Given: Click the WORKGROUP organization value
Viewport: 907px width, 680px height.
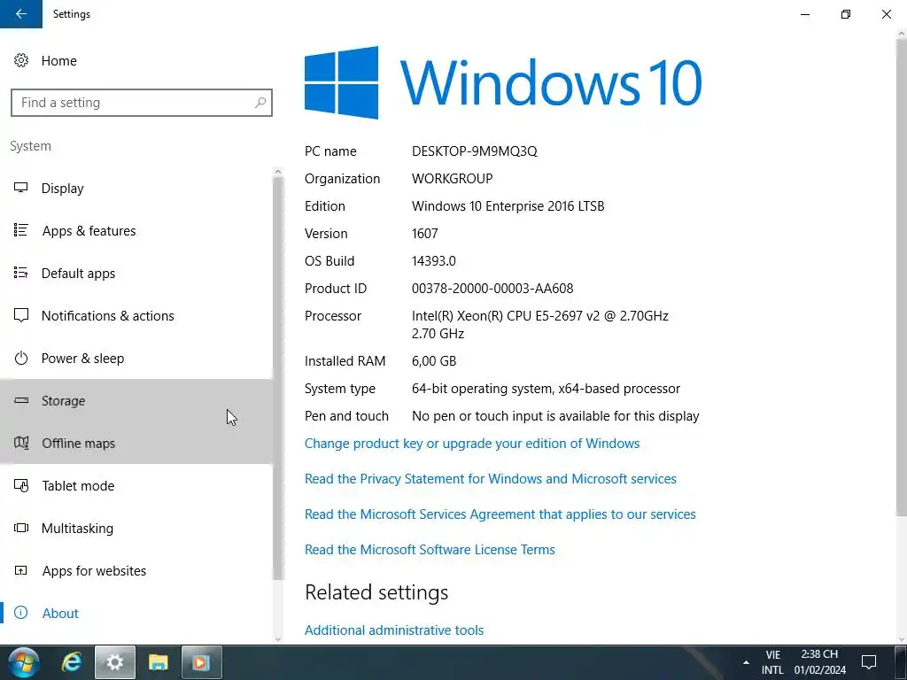Looking at the screenshot, I should (453, 179).
